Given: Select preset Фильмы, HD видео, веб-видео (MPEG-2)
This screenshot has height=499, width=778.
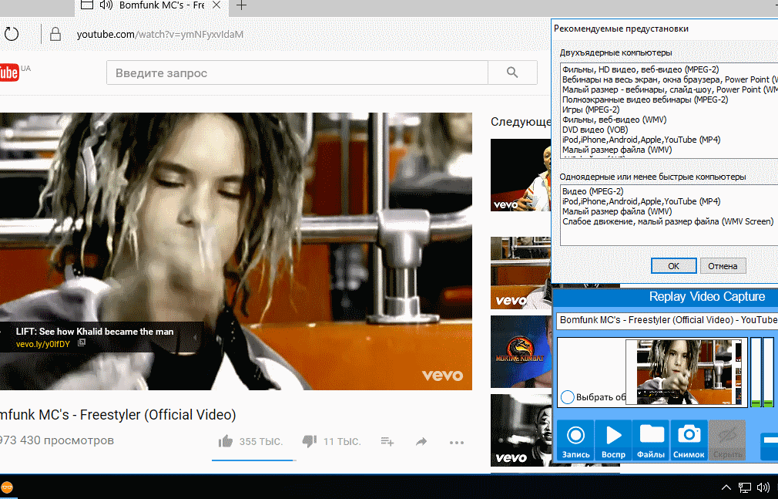Looking at the screenshot, I should pos(641,69).
